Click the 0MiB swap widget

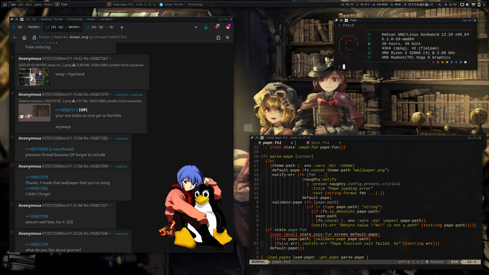(x=396, y=4)
